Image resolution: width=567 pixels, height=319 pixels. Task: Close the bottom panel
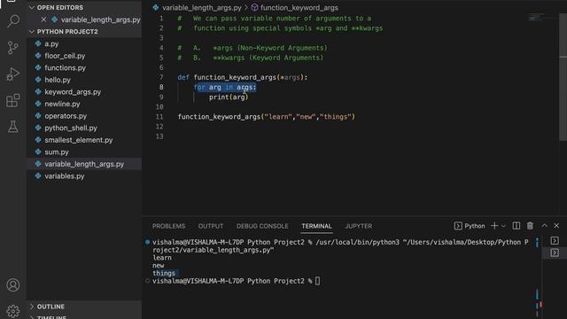(x=556, y=226)
